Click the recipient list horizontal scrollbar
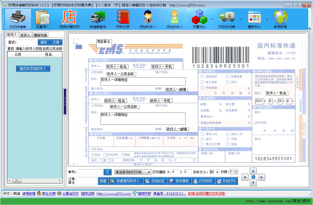Viewport: 313px width, 205px height. (35, 181)
